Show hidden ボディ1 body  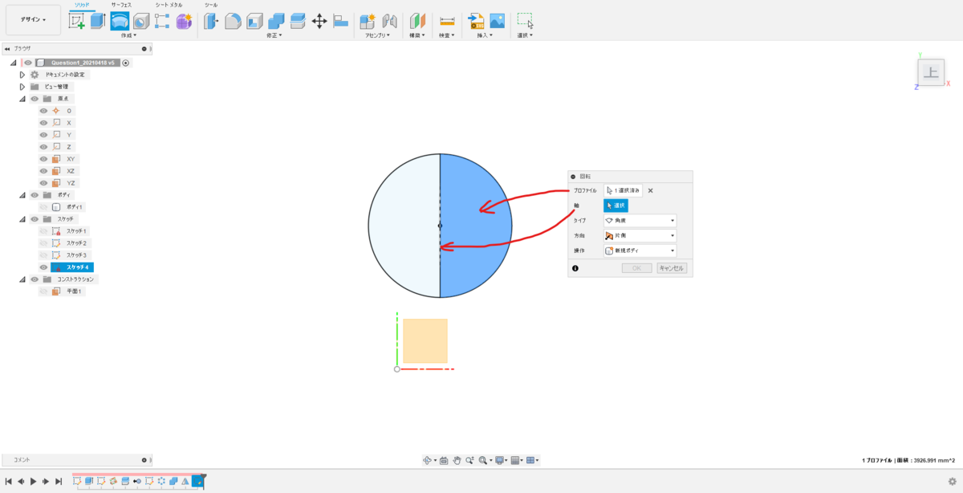coord(43,207)
